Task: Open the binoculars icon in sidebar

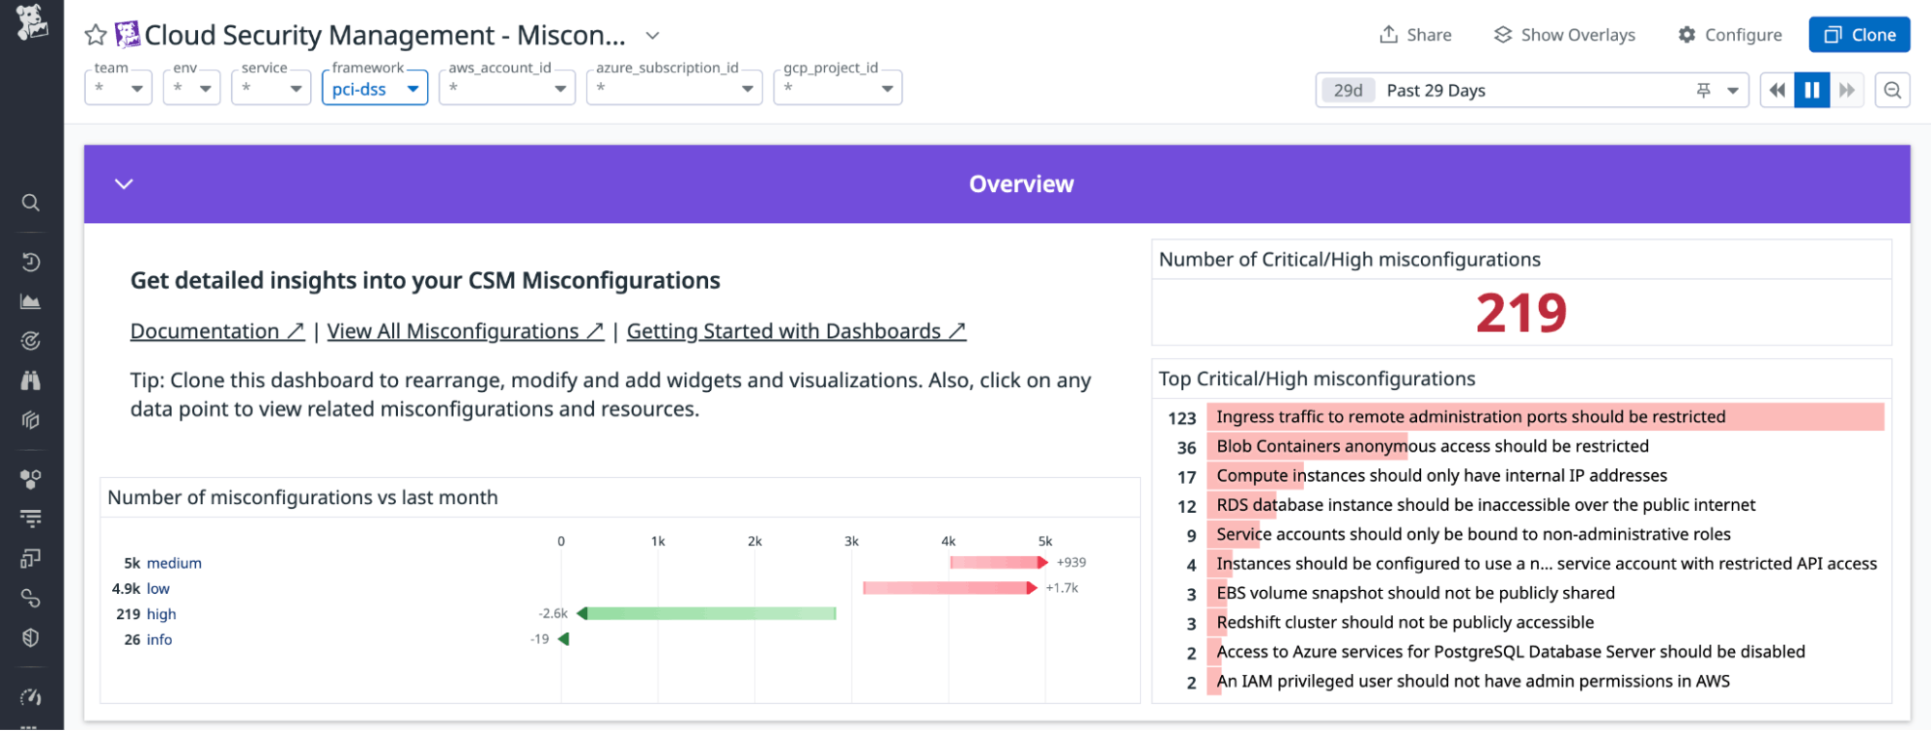Action: tap(31, 380)
